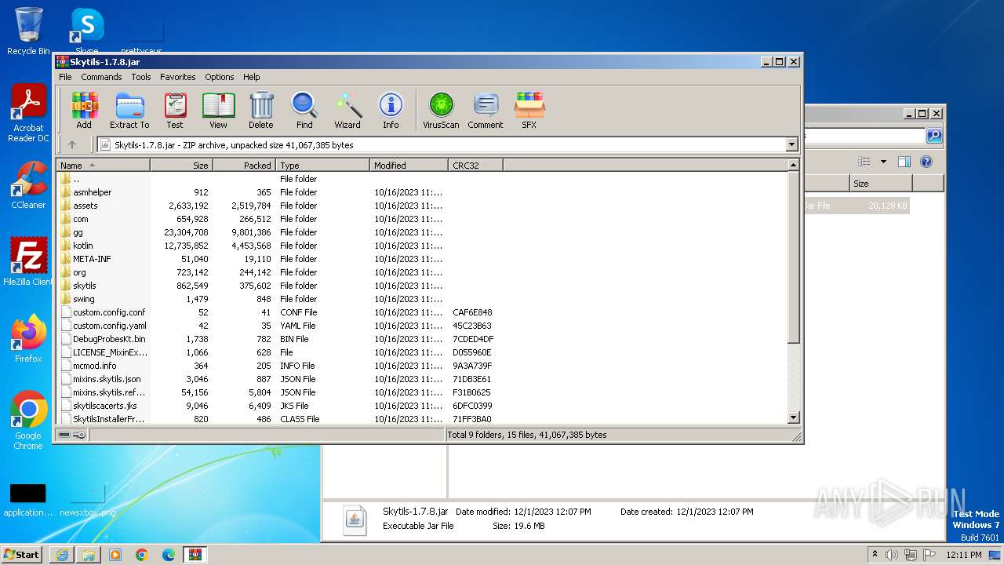
Task: Click the search button in Explorer window
Action: [933, 136]
